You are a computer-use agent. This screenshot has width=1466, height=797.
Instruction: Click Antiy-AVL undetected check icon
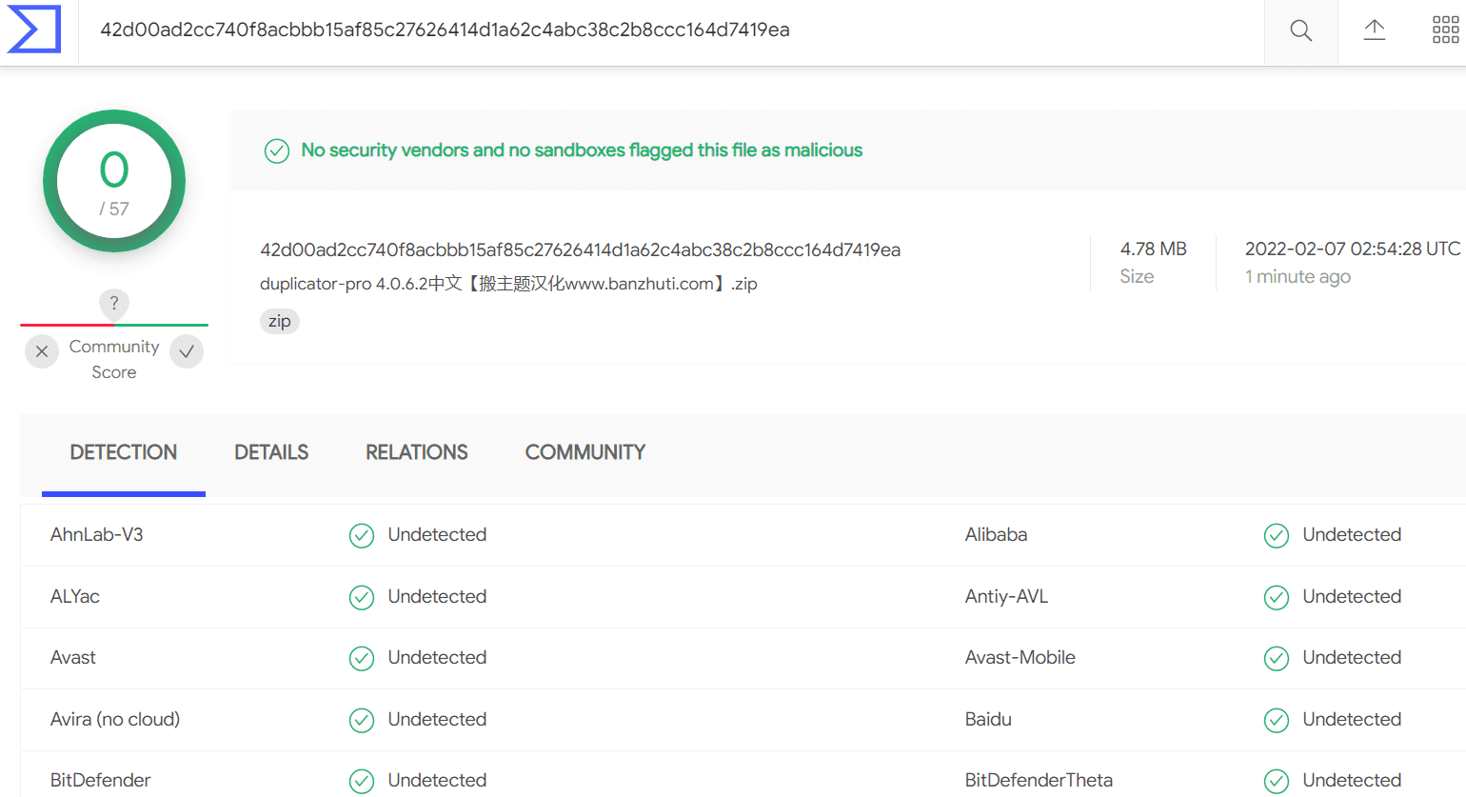1277,598
